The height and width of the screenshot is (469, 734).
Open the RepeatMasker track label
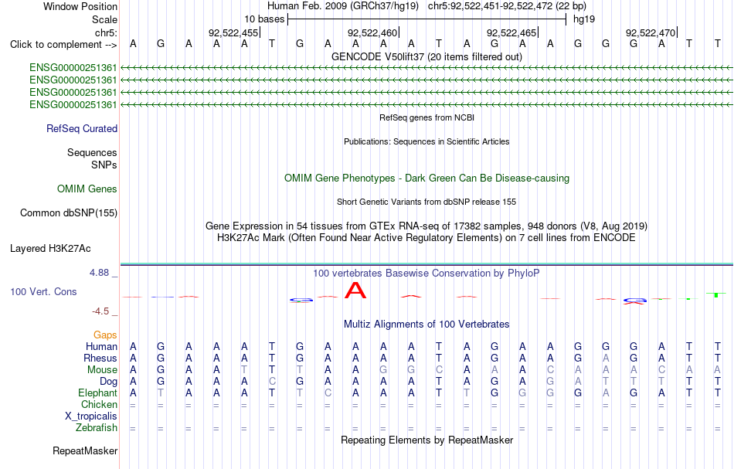point(85,450)
